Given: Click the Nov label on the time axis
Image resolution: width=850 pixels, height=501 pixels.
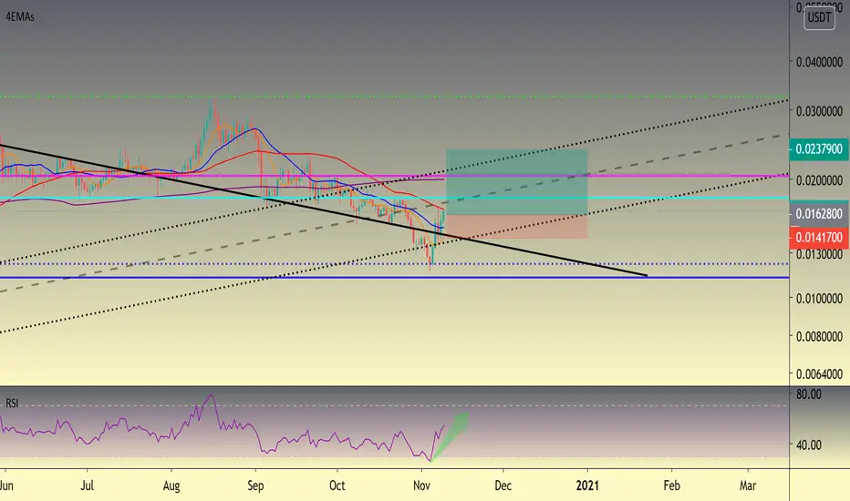Looking at the screenshot, I should point(421,486).
